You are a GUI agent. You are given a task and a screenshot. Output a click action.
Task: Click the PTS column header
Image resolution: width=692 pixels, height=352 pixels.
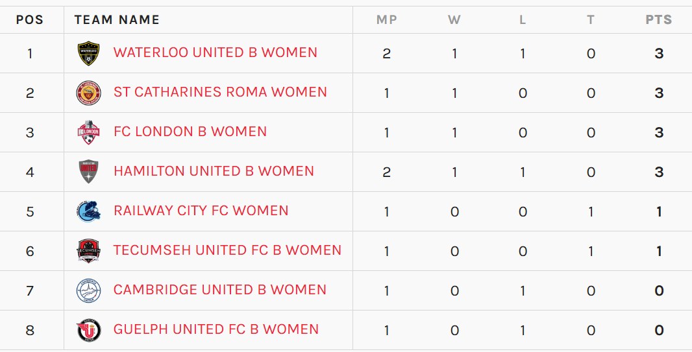[x=659, y=20]
